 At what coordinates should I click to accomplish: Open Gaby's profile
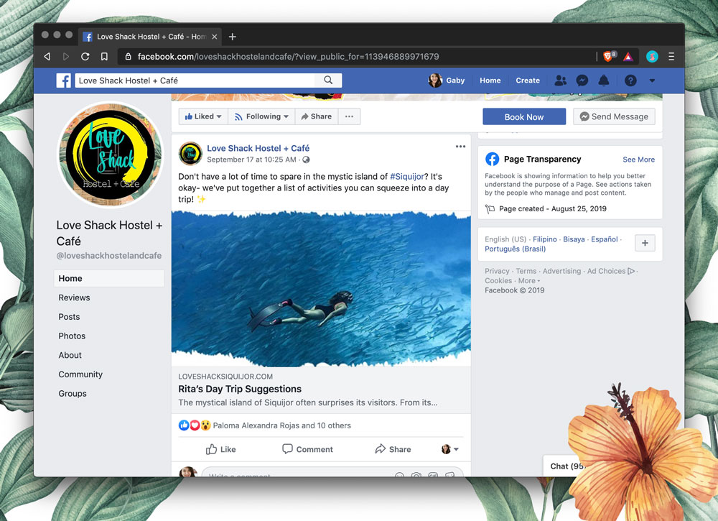coord(447,80)
